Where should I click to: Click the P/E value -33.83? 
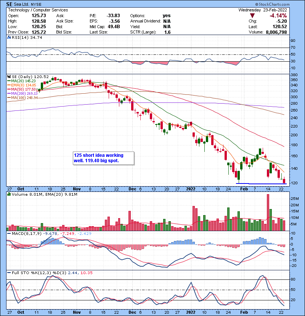coord(113,16)
